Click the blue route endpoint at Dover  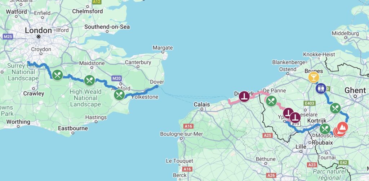click(x=157, y=87)
